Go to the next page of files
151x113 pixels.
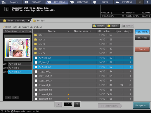tap(77, 104)
